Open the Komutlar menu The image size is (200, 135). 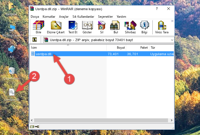[x=49, y=17]
